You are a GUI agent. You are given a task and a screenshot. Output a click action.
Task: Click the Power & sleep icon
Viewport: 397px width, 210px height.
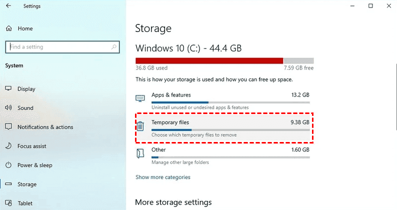[8, 165]
